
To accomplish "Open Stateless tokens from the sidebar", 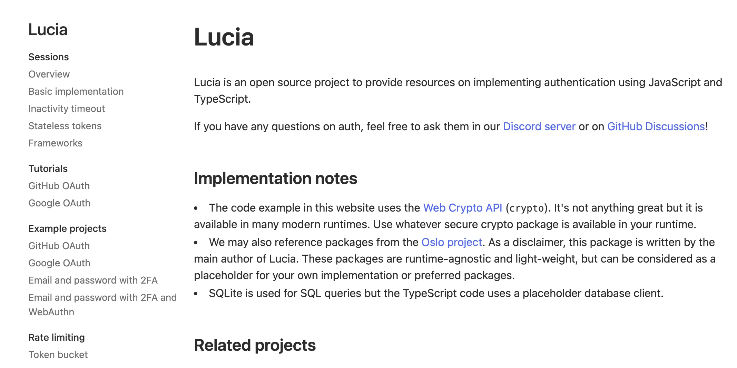I will pos(65,126).
